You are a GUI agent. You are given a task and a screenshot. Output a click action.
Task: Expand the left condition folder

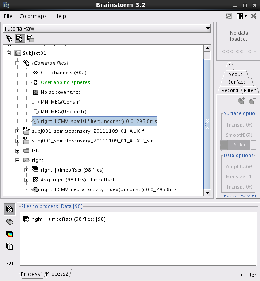pos(17,150)
